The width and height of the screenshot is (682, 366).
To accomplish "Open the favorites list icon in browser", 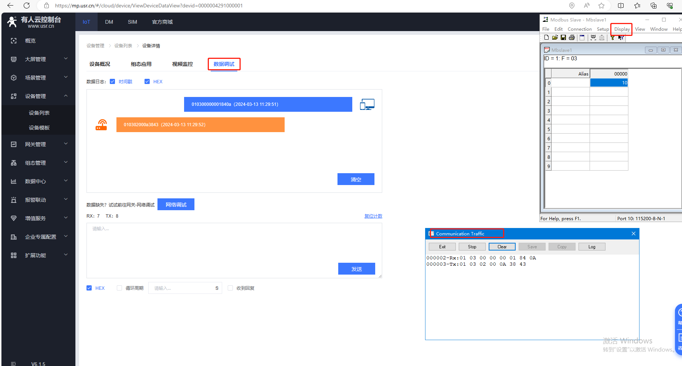I will click(637, 6).
